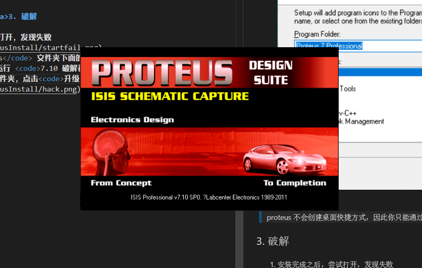422x268 pixels.
Task: Select the v-C++ entry in folders list
Action: pos(348,113)
